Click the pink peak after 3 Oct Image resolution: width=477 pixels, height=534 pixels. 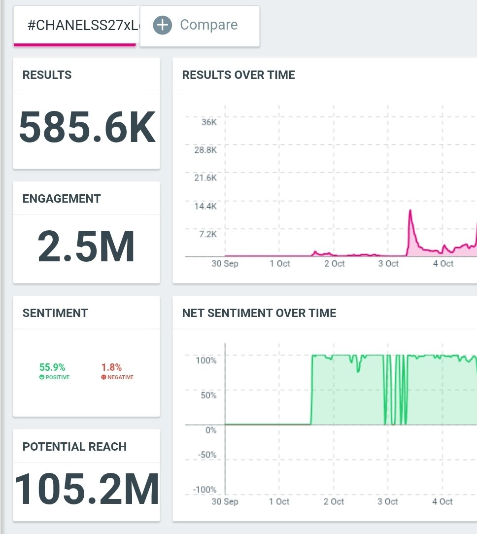pos(410,211)
